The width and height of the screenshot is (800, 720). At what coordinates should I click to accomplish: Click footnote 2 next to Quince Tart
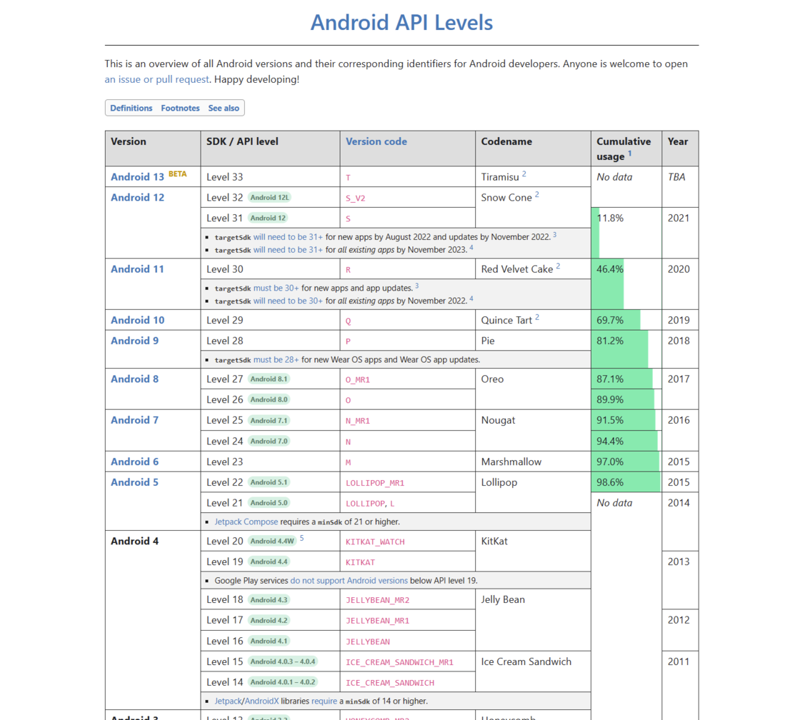click(x=537, y=317)
